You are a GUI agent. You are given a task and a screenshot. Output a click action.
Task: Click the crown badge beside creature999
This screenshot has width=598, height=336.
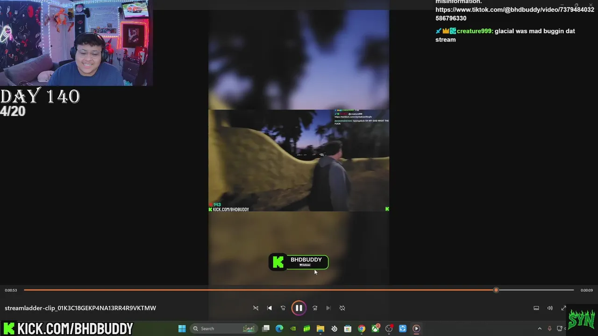(x=446, y=31)
